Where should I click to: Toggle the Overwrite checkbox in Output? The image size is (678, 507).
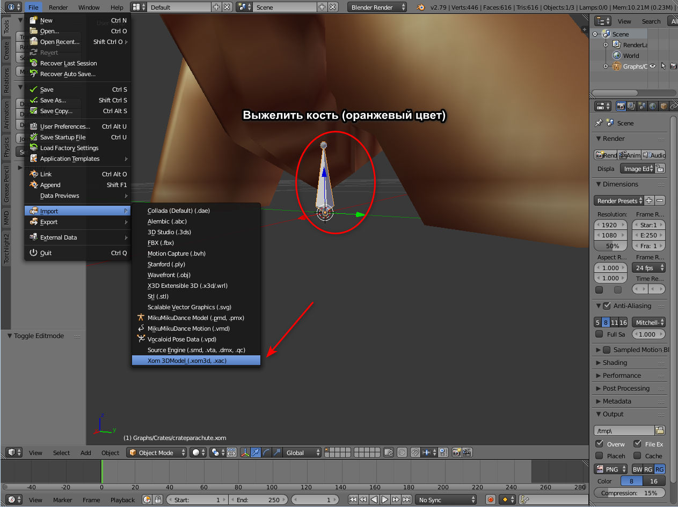(x=599, y=444)
